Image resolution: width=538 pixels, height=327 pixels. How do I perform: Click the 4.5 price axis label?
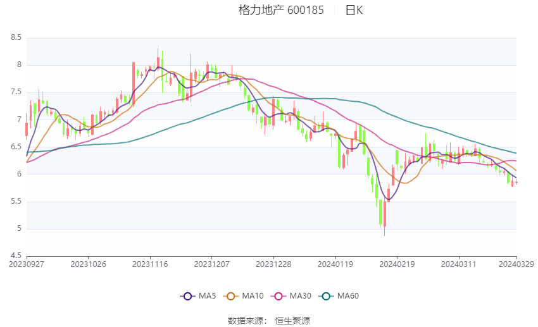pos(16,256)
